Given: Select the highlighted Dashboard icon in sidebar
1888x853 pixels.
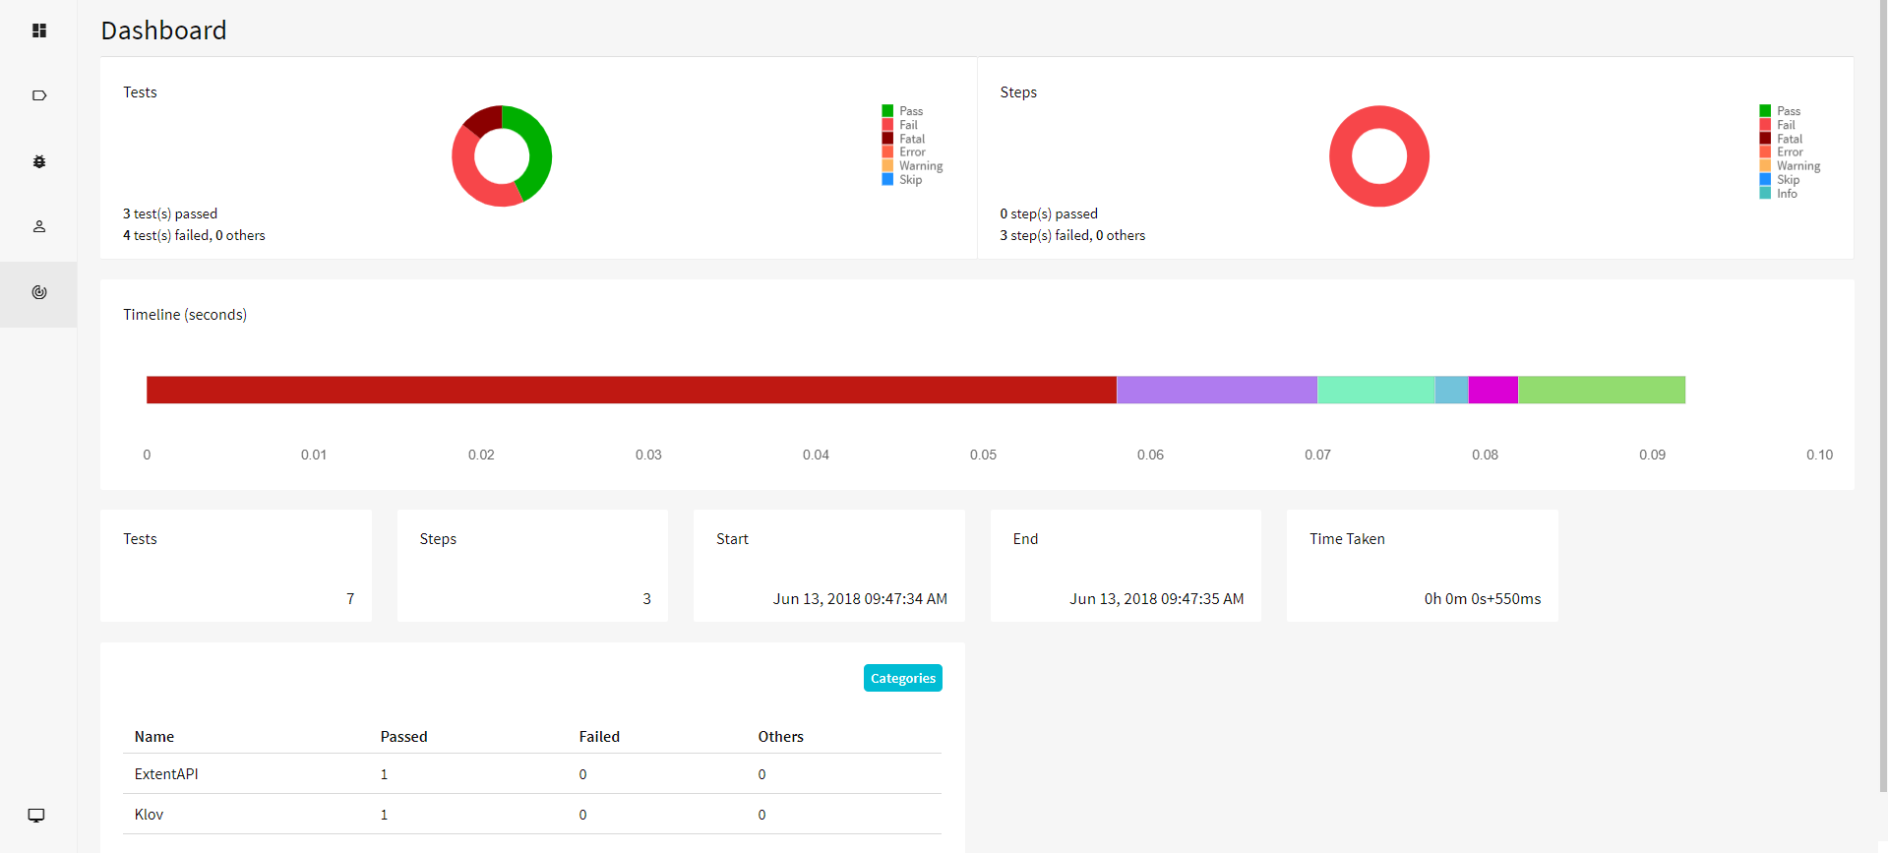Looking at the screenshot, I should [x=39, y=292].
